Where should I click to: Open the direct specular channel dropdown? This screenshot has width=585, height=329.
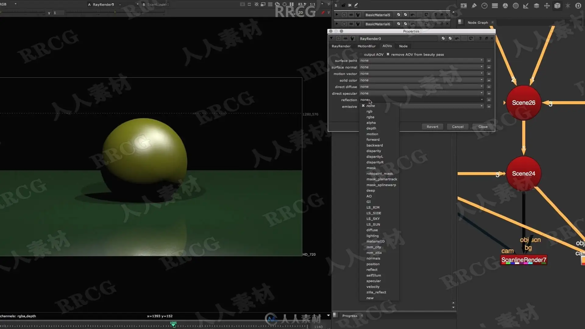(x=421, y=93)
